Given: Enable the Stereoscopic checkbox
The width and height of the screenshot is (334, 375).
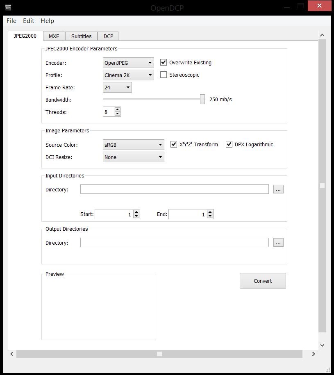Looking at the screenshot, I should pos(163,75).
